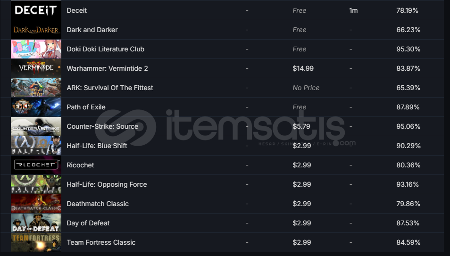This screenshot has height=256, width=450.
Task: Open Doki Doki Literature Club artwork
Action: tap(36, 49)
